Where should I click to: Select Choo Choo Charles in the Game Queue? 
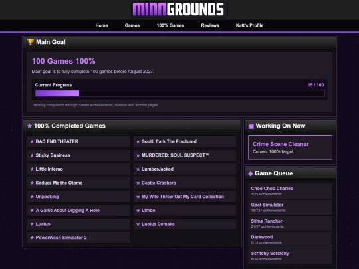tap(290, 191)
